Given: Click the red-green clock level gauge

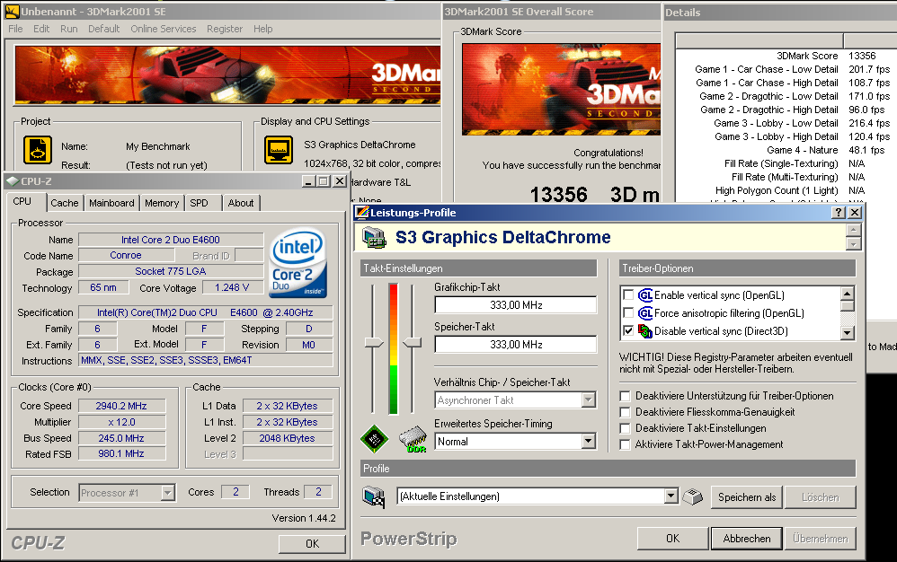Looking at the screenshot, I should [x=393, y=348].
